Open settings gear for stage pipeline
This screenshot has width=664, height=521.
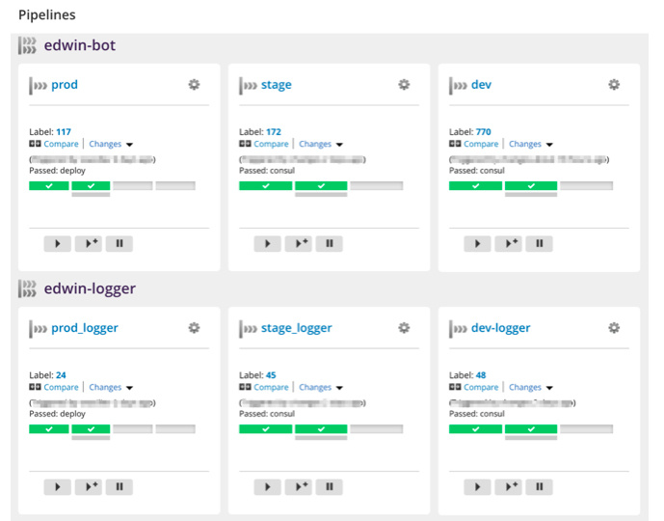(404, 85)
